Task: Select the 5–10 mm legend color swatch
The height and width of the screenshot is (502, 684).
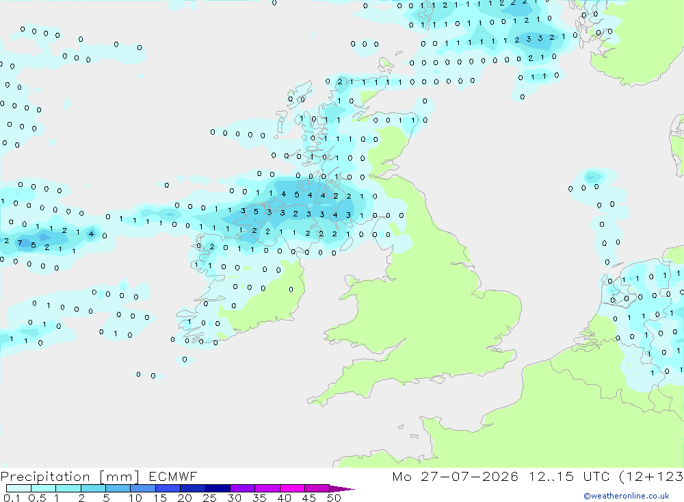Action: point(118,488)
